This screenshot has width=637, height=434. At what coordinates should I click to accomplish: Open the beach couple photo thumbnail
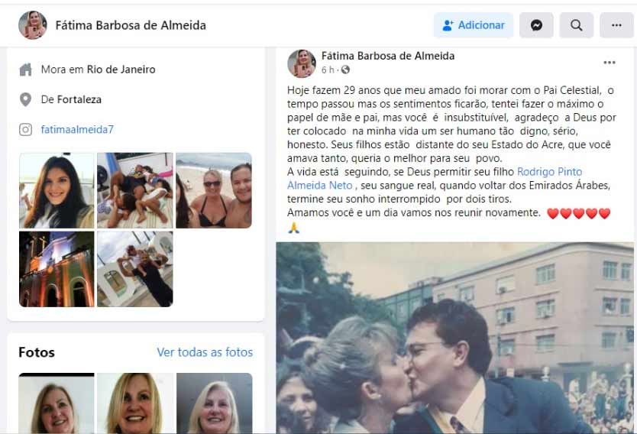214,190
